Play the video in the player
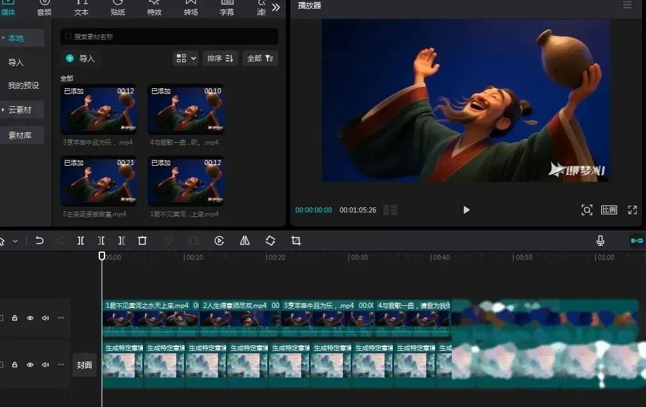The width and height of the screenshot is (646, 407). click(466, 210)
